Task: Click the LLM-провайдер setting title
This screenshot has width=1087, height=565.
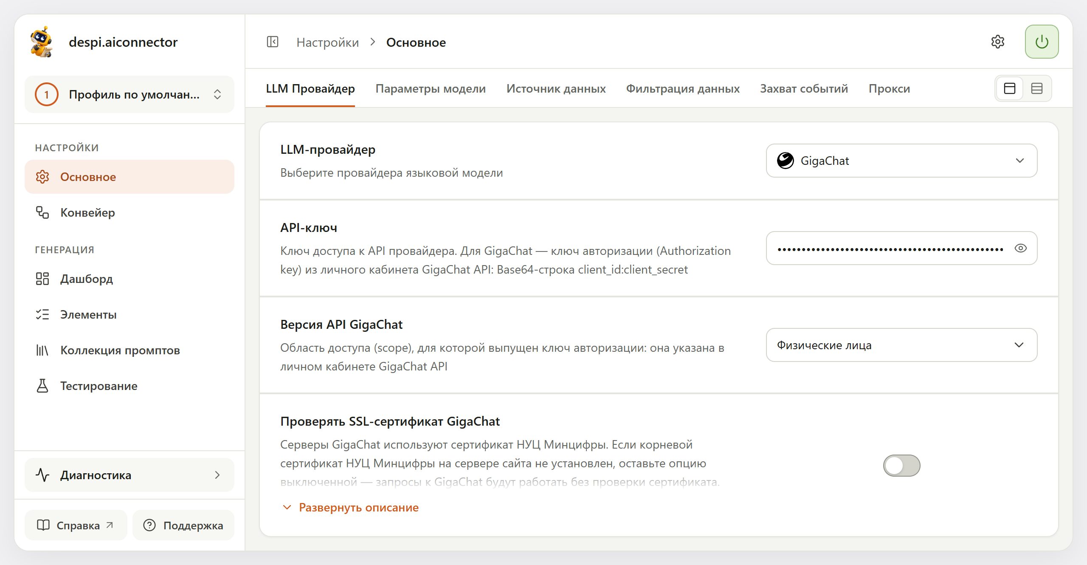Action: coord(327,150)
